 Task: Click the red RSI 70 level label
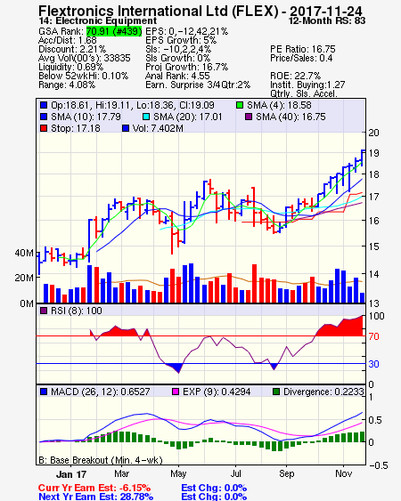(373, 336)
